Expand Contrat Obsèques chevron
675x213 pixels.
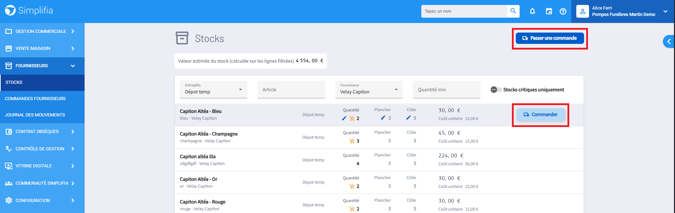[x=73, y=132]
